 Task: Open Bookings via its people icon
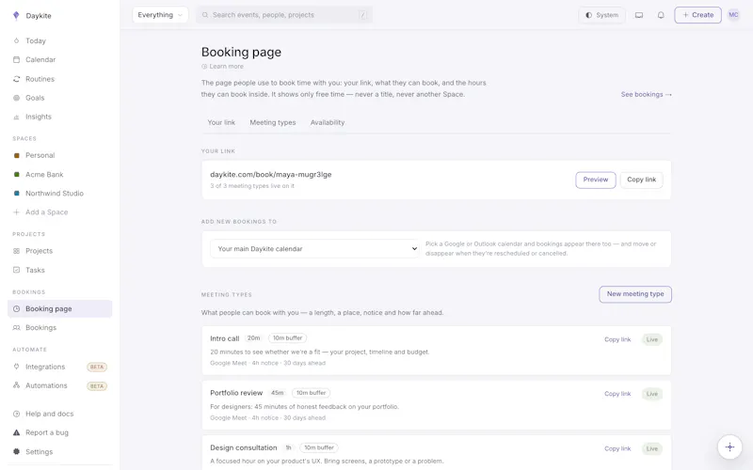16,327
